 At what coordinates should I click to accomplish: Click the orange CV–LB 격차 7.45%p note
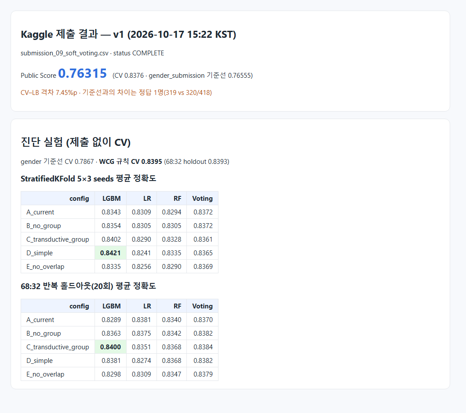tap(116, 92)
